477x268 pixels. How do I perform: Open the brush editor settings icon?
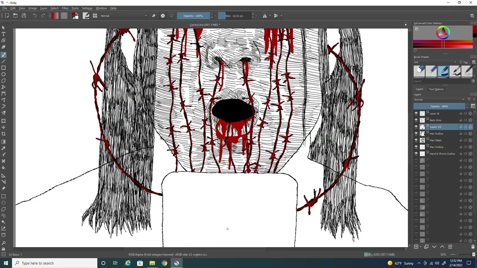[86, 16]
